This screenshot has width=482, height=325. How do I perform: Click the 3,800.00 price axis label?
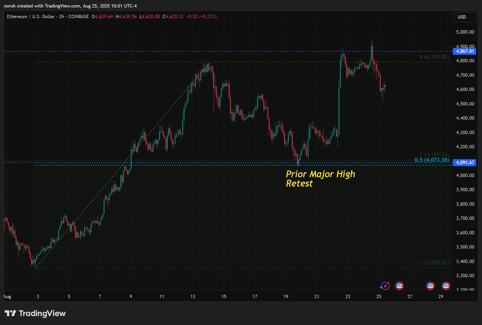pyautogui.click(x=465, y=204)
